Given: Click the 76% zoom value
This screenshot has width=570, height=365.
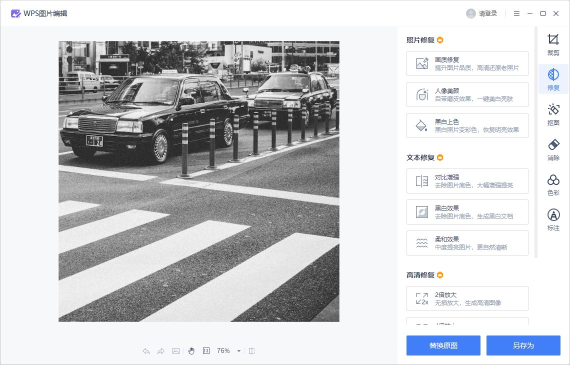Looking at the screenshot, I should tap(223, 351).
